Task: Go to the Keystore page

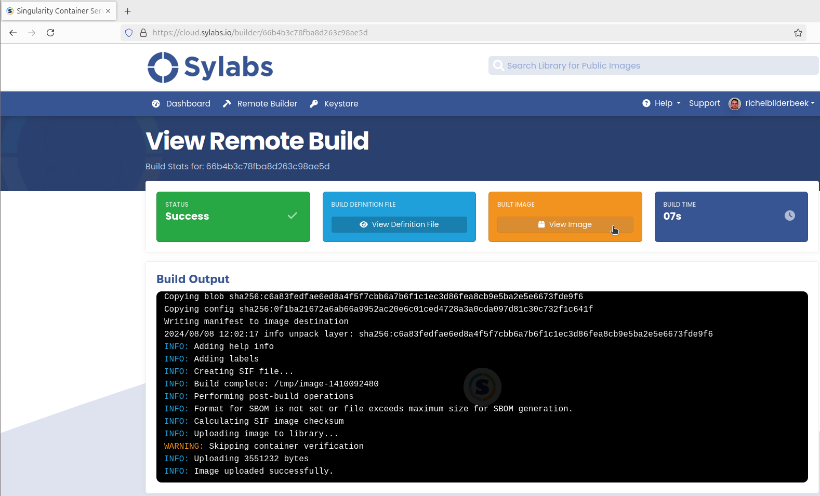Action: (x=341, y=104)
